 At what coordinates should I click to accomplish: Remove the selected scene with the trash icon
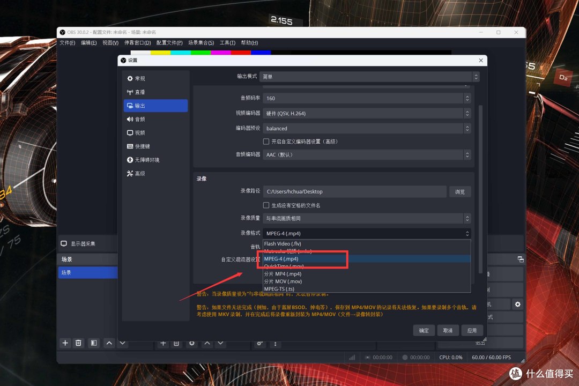(x=78, y=343)
